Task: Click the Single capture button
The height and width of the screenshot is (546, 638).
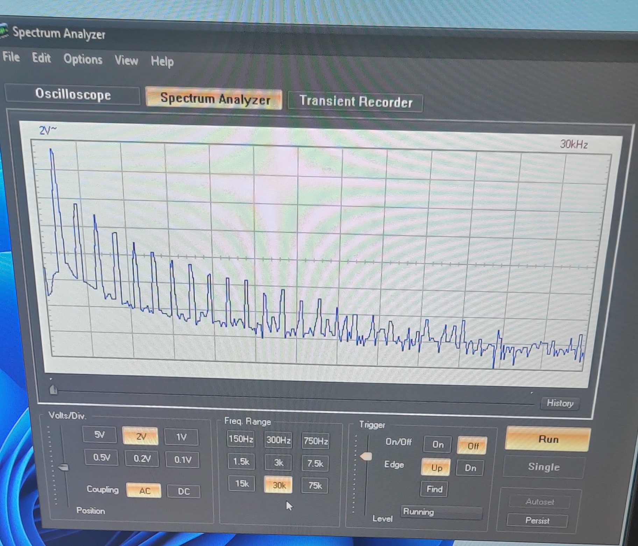Action: point(544,467)
